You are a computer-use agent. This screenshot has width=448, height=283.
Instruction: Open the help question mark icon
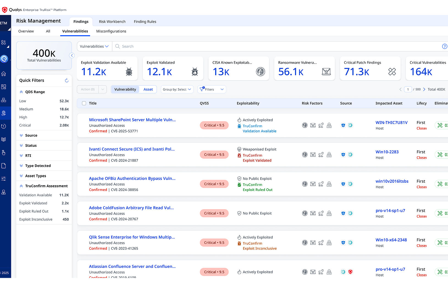(444, 46)
